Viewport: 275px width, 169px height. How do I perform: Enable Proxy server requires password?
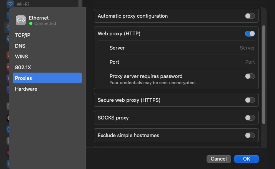pyautogui.click(x=250, y=76)
